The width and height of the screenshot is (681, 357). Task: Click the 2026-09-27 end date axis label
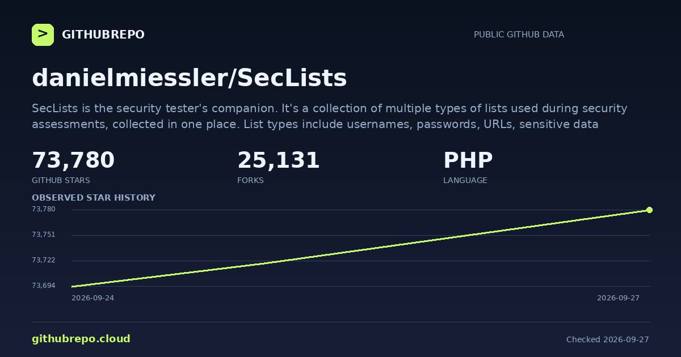(618, 298)
